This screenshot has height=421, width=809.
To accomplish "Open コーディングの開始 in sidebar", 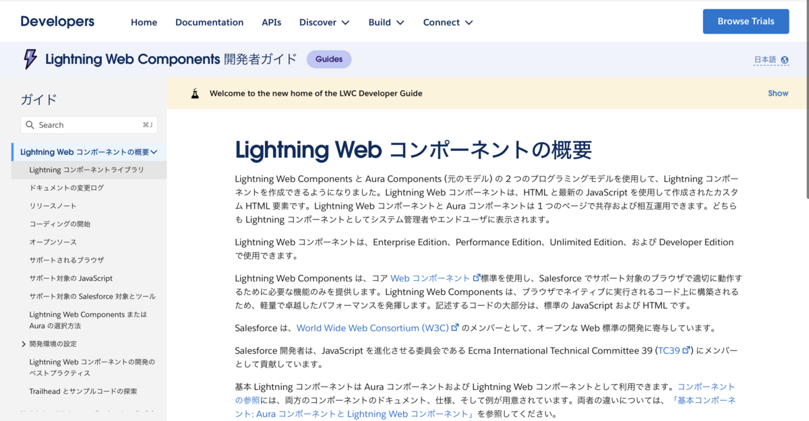I will tap(59, 224).
